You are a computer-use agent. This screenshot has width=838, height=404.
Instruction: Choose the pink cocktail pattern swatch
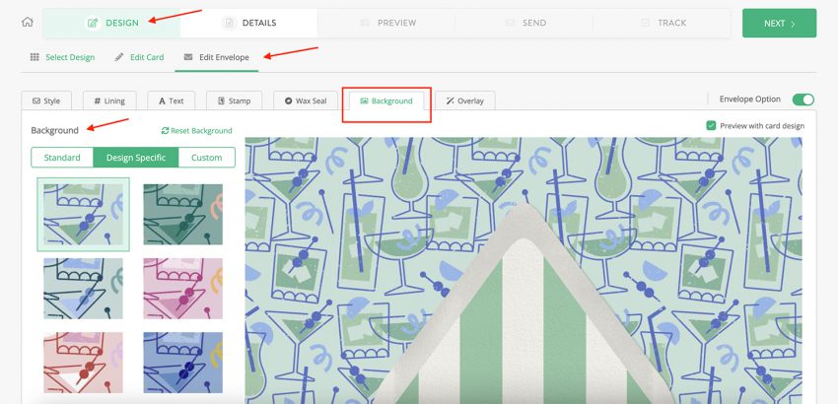coord(182,289)
